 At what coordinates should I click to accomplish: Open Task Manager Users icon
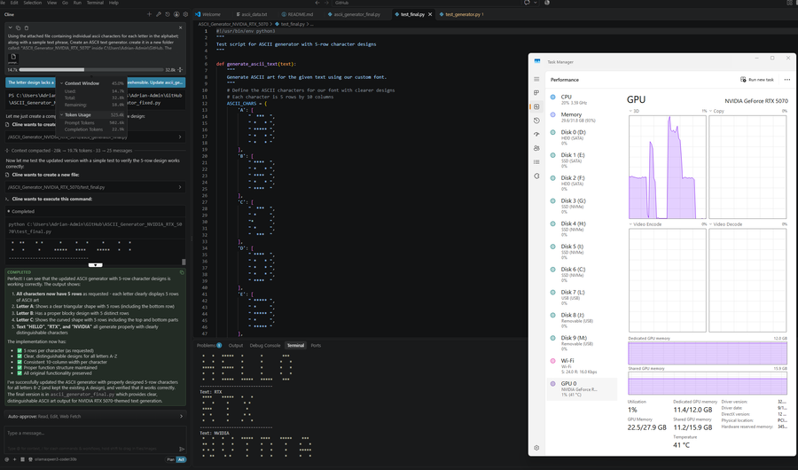pyautogui.click(x=536, y=148)
